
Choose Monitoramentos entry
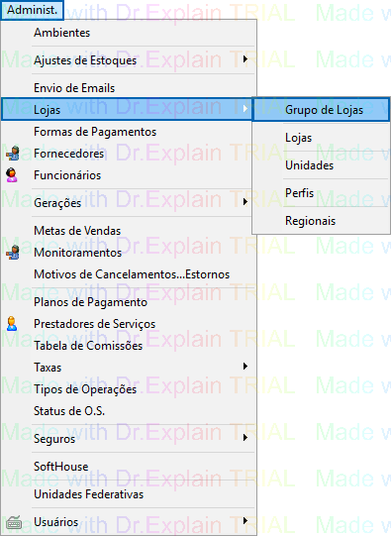pyautogui.click(x=129, y=253)
